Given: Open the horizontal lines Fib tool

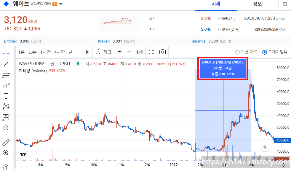Looking at the screenshot, I should click(6, 75).
